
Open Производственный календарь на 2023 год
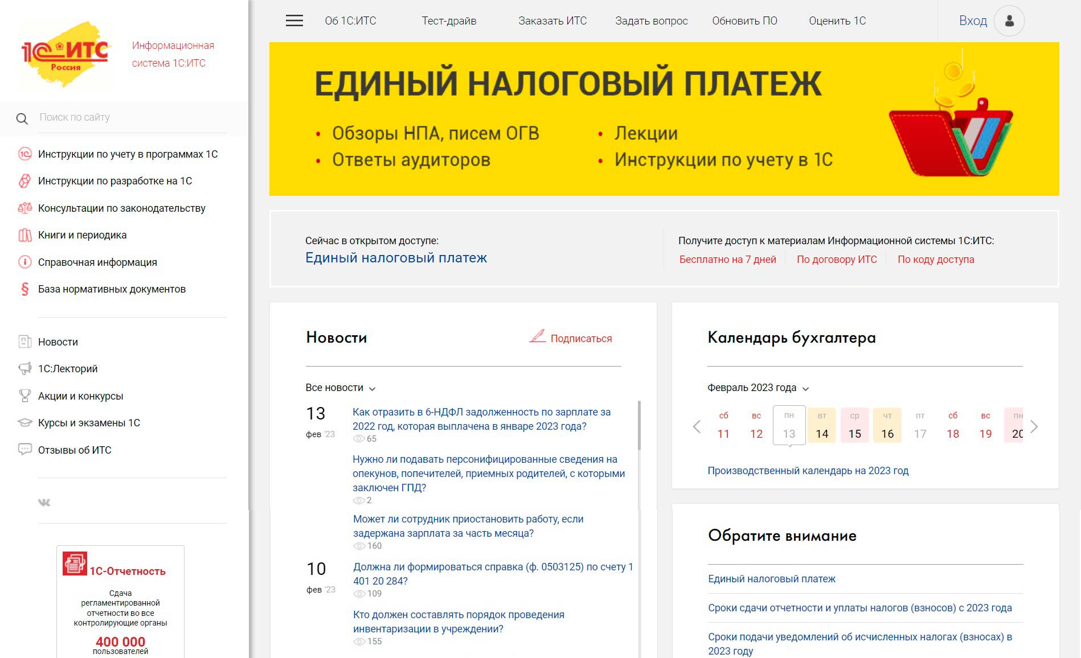pos(808,471)
